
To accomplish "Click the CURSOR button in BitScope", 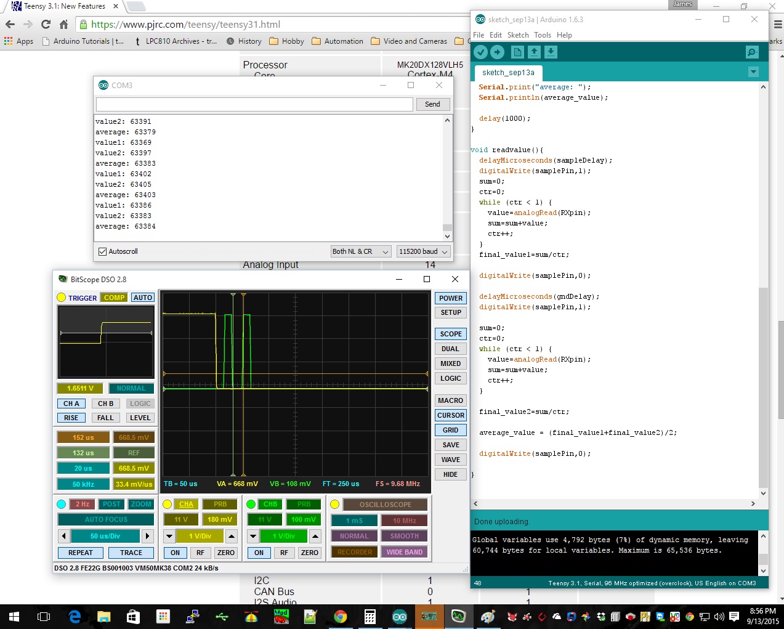I will pyautogui.click(x=450, y=415).
